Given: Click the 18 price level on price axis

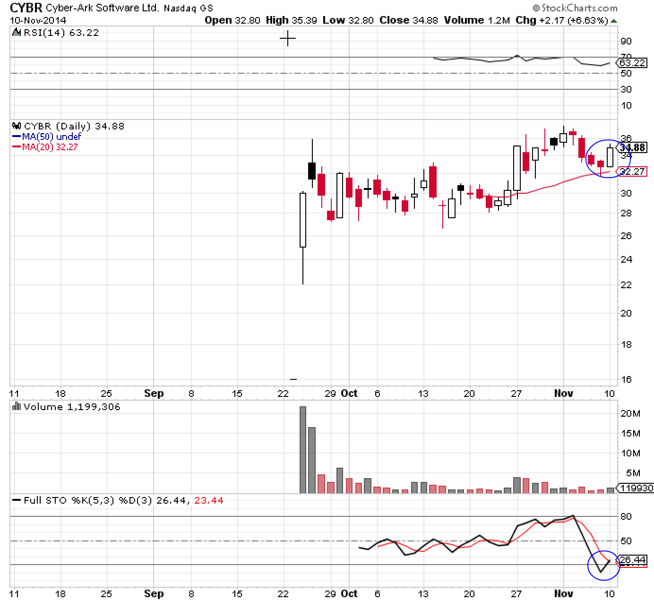Looking at the screenshot, I should click(626, 344).
